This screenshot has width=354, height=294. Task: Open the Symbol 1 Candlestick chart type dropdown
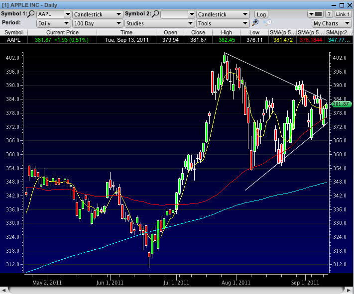coord(97,14)
